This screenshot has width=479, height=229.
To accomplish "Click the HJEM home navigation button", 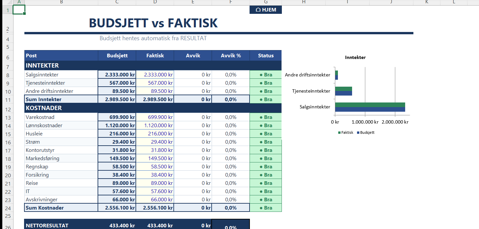I will coord(266,10).
